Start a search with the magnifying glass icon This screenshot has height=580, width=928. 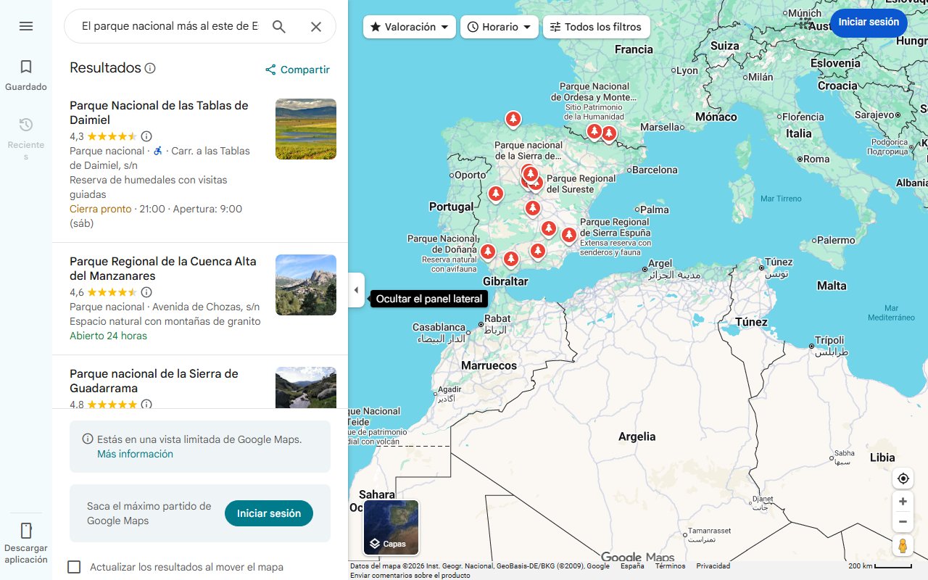[279, 26]
